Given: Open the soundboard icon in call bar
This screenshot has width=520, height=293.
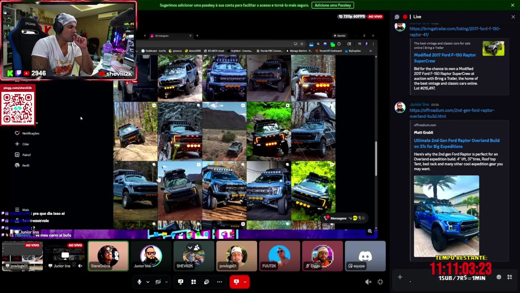Looking at the screenshot, I should point(206,282).
